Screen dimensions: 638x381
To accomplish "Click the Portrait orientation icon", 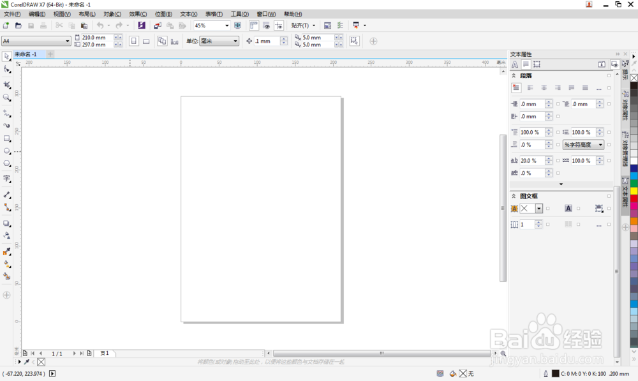I will click(134, 41).
